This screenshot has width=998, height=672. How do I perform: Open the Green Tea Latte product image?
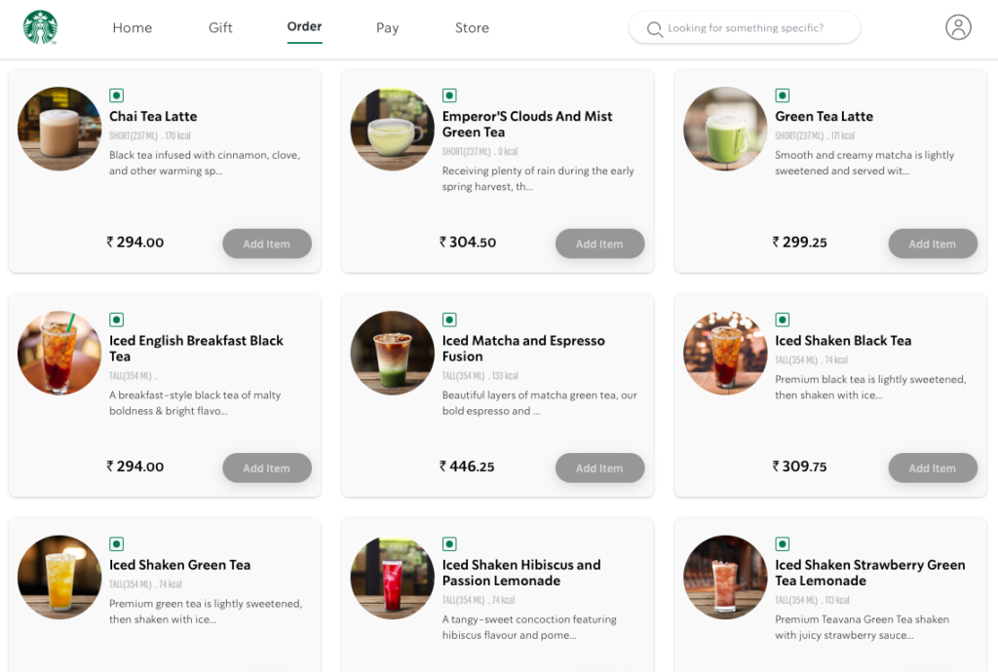tap(725, 130)
